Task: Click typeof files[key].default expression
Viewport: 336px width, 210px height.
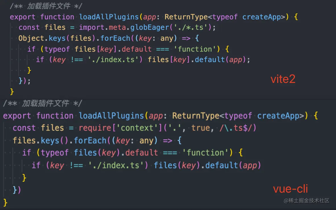Action: (98, 49)
